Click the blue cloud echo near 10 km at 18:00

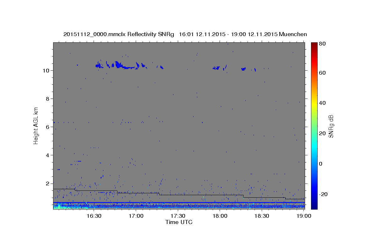(216, 68)
